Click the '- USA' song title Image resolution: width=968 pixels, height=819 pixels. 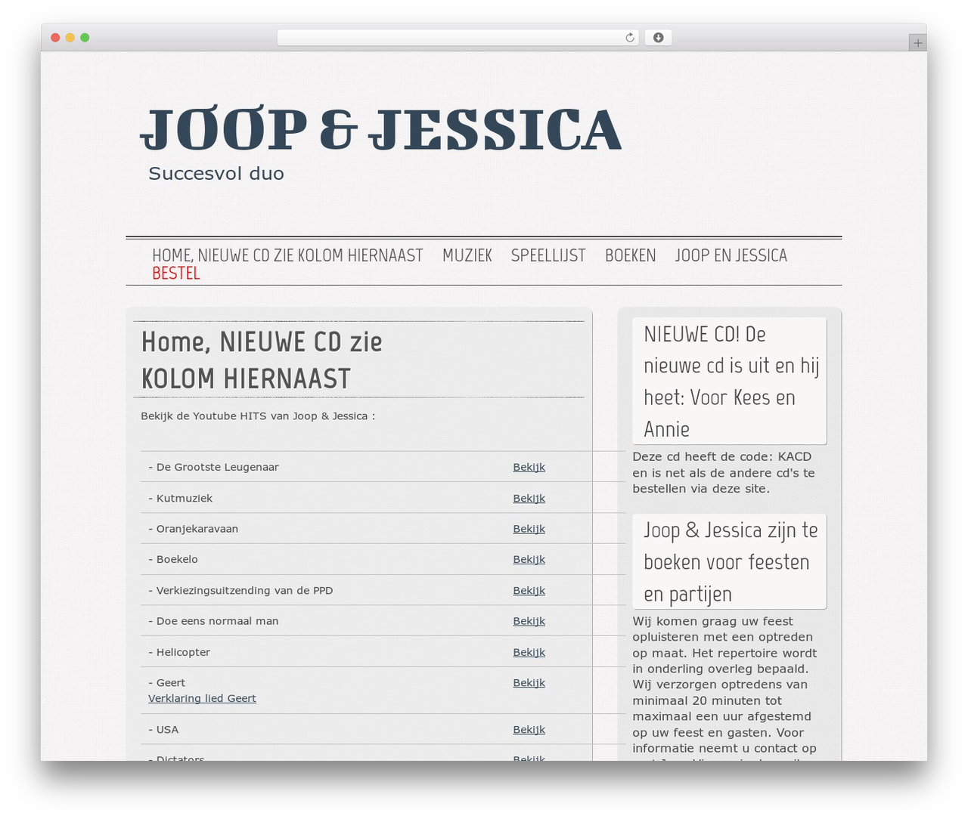pyautogui.click(x=163, y=729)
